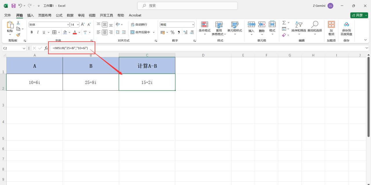Open the fill color dropdown arrow

pos(69,32)
